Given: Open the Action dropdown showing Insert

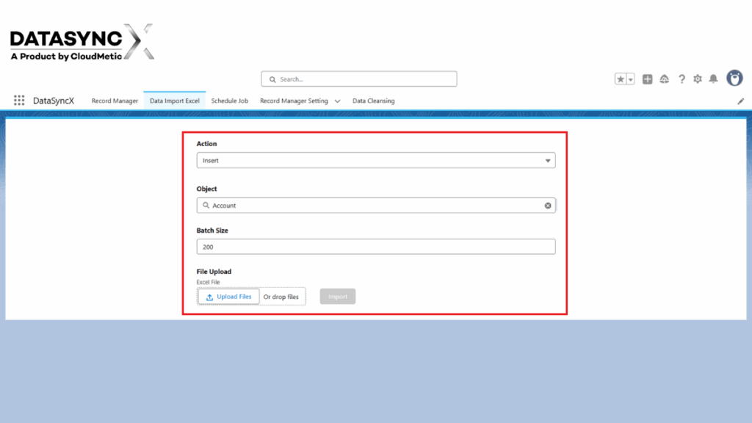Looking at the screenshot, I should click(376, 160).
